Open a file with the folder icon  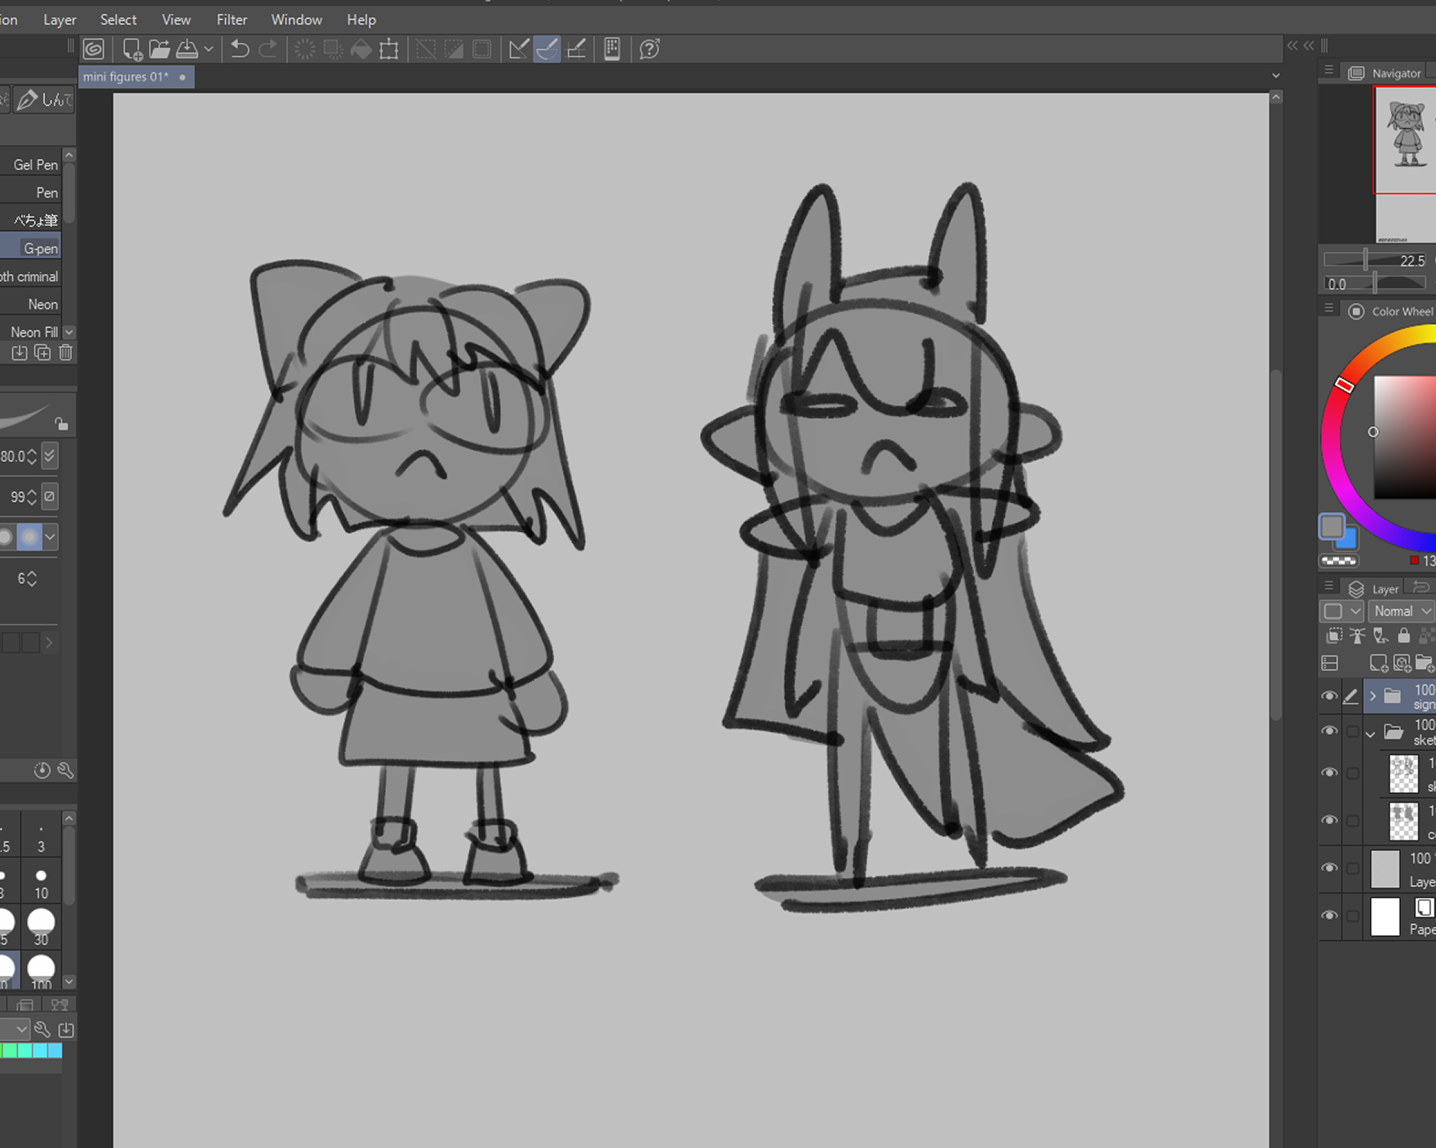pyautogui.click(x=159, y=50)
